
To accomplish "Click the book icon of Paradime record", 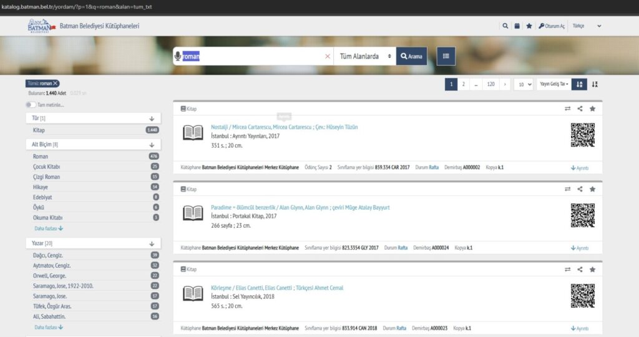I will tap(193, 213).
